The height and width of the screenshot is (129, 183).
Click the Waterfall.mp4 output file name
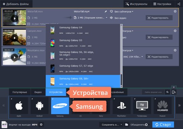pos(82,11)
